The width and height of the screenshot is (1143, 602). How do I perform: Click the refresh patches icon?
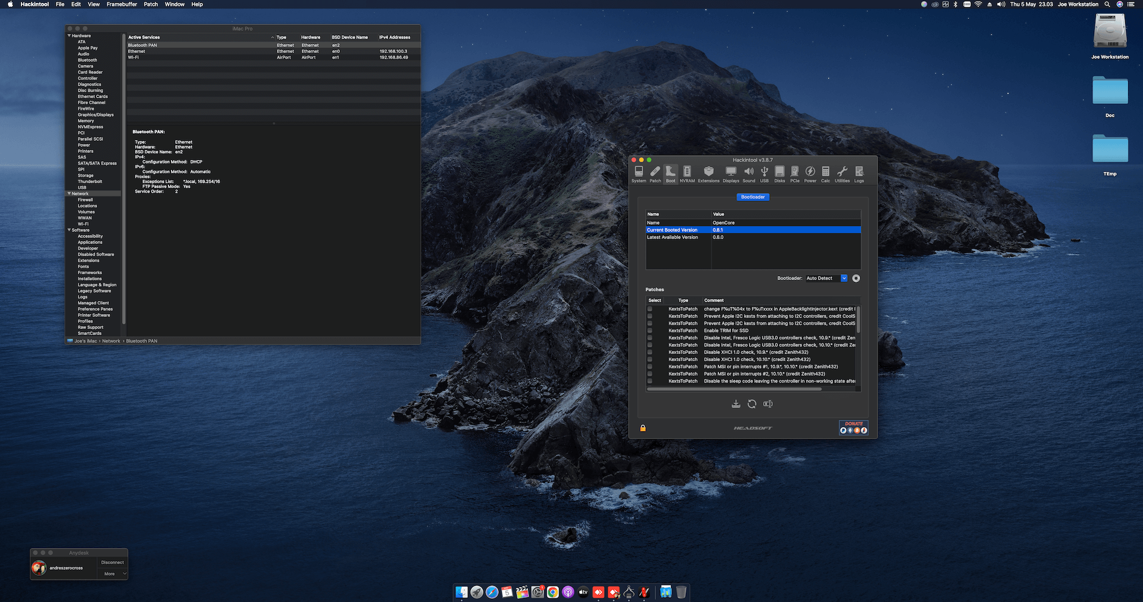752,404
